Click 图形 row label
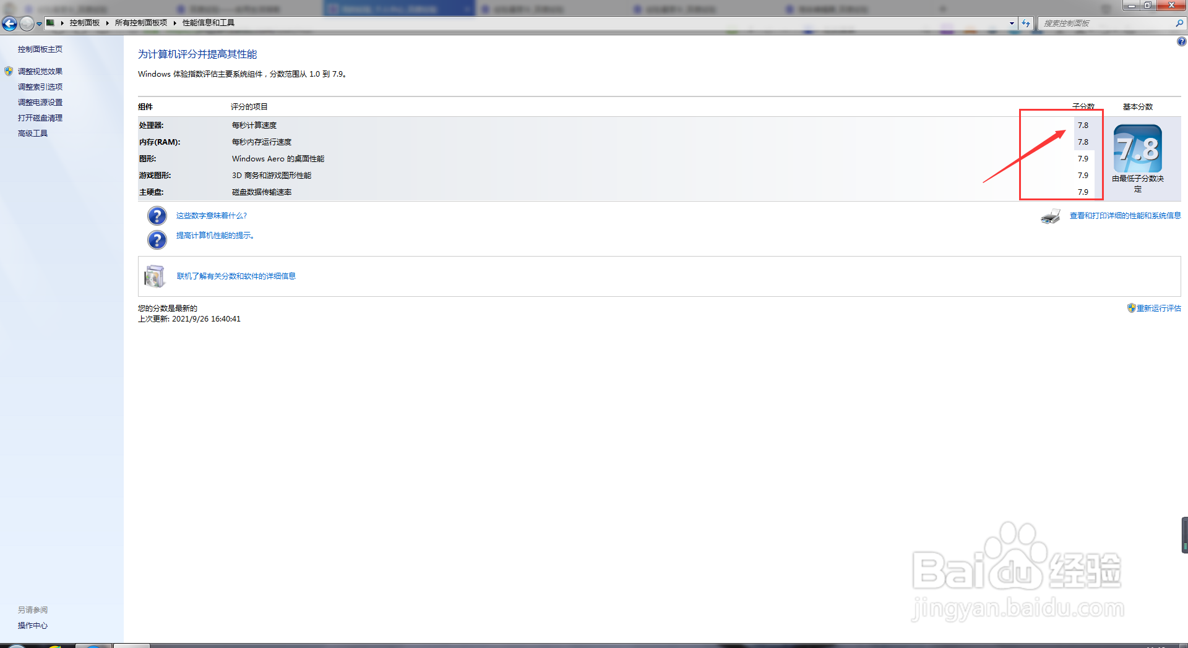The width and height of the screenshot is (1188, 648). tap(148, 159)
